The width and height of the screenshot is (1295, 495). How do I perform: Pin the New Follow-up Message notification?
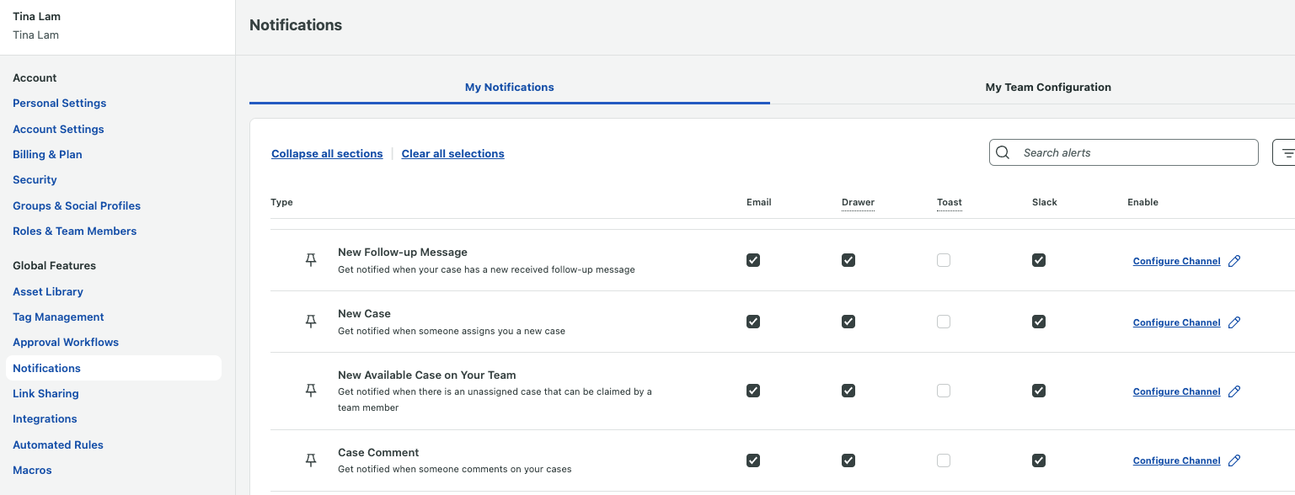[311, 260]
